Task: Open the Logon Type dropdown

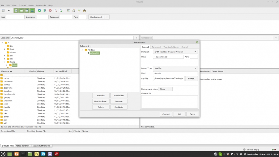Action: (176, 68)
